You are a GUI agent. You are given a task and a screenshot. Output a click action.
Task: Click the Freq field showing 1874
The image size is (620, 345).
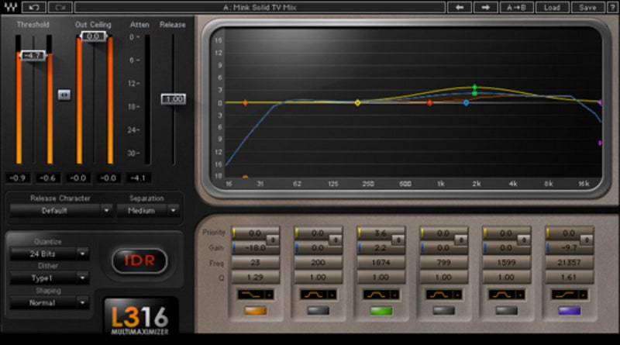pyautogui.click(x=379, y=262)
